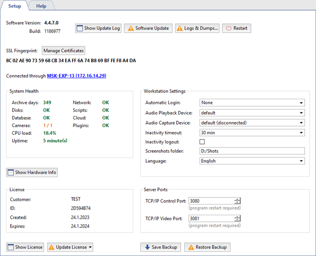Expand the Automatic Login dropdown

click(x=252, y=103)
